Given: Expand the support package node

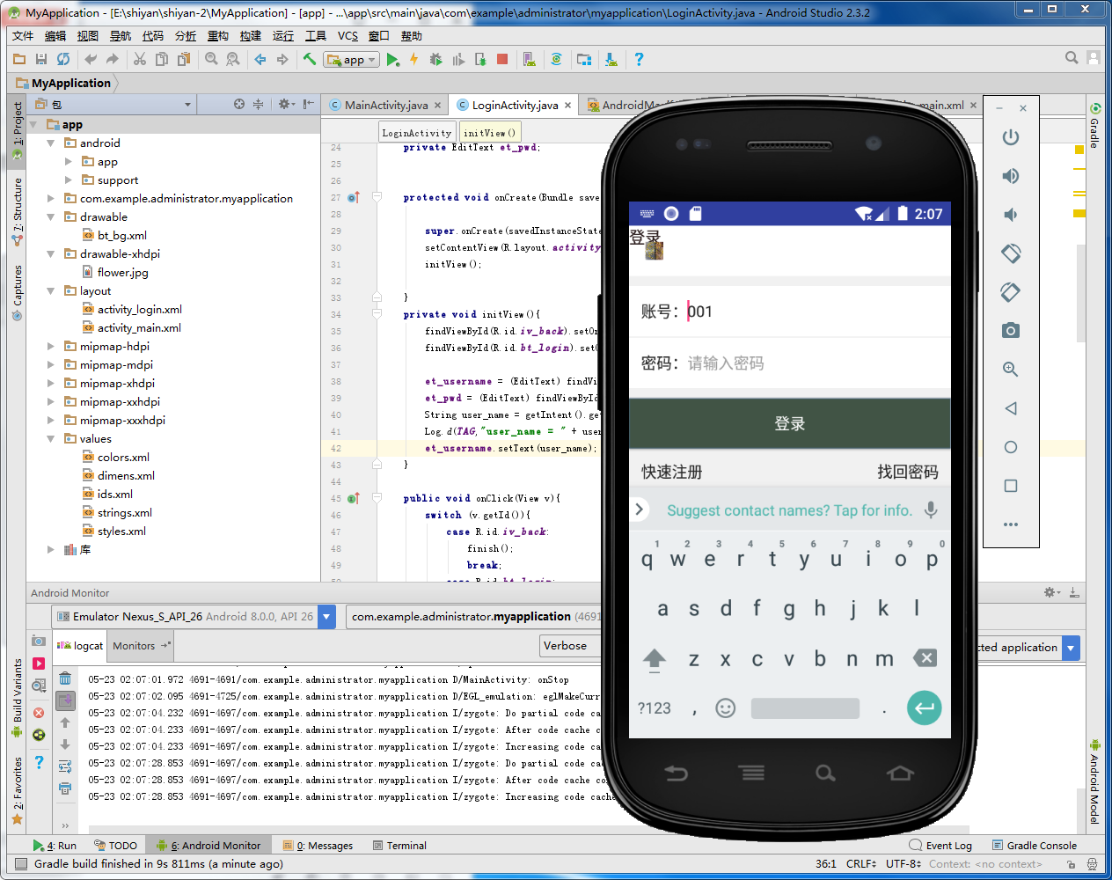Looking at the screenshot, I should (69, 180).
